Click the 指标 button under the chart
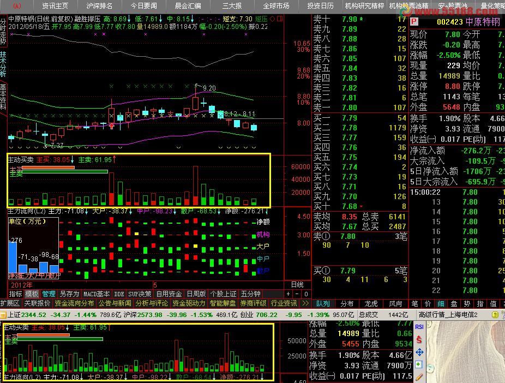 15,294
